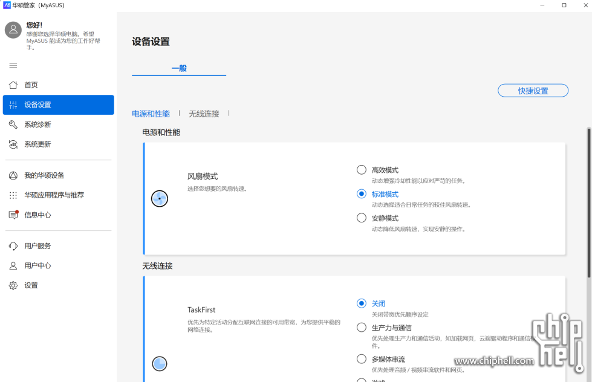Image resolution: width=592 pixels, height=382 pixels.
Task: Collapse sidebar with hamburger menu icon
Action: point(13,66)
